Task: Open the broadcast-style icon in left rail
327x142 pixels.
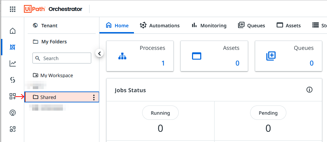Action: 13,113
